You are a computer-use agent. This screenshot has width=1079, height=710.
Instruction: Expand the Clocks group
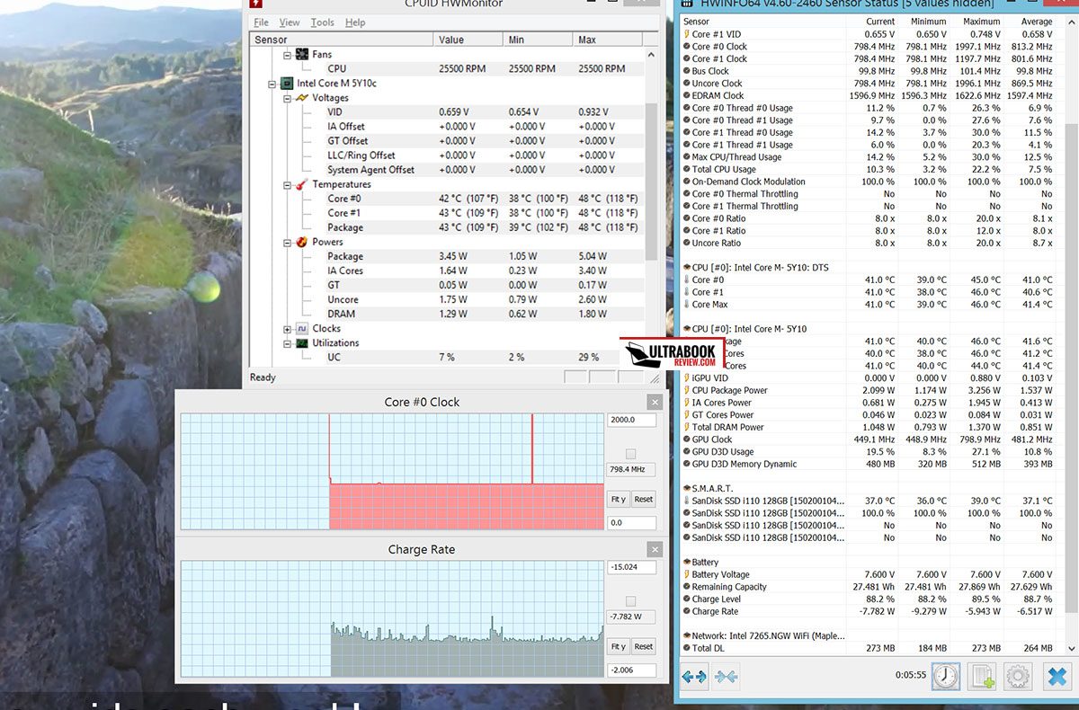[287, 329]
